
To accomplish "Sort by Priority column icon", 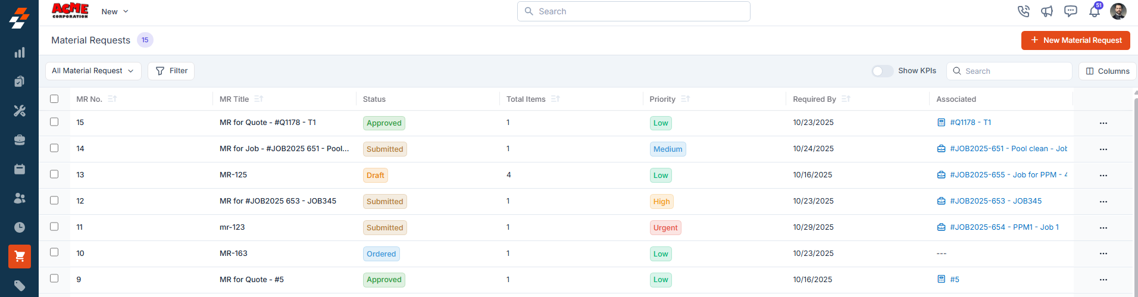I will 685,99.
